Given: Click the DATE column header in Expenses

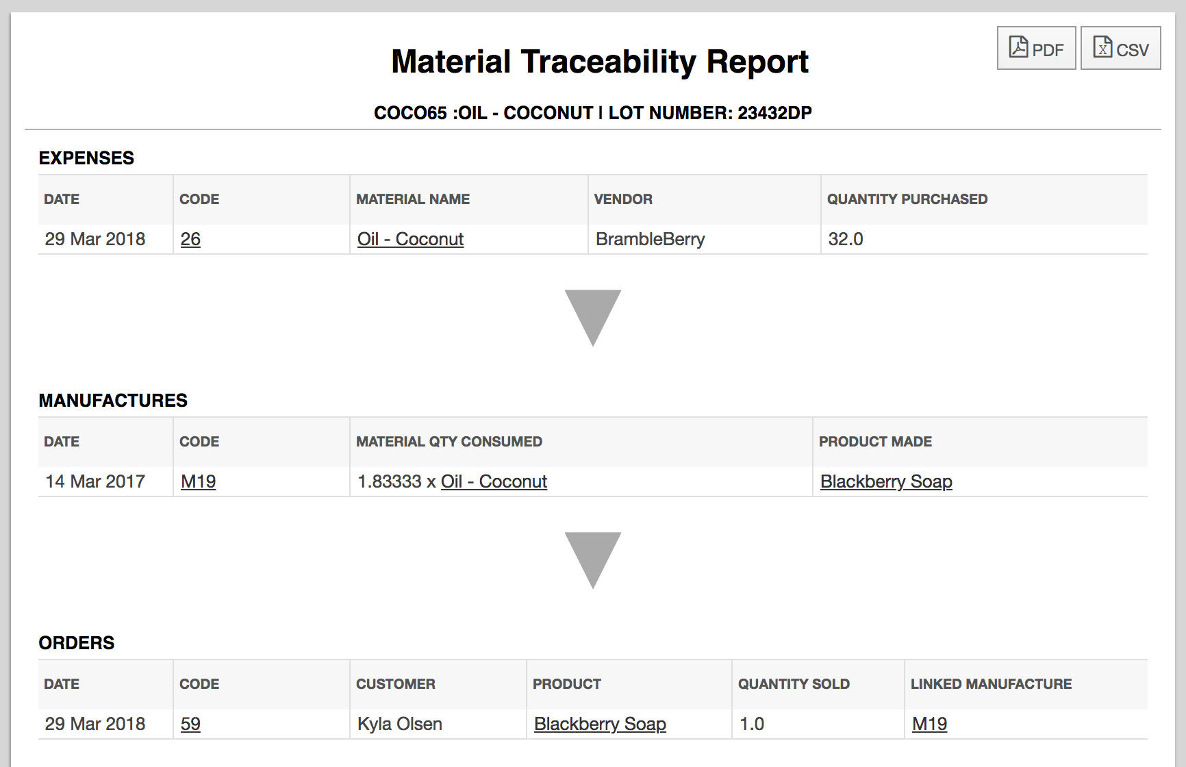Looking at the screenshot, I should click(x=61, y=199).
